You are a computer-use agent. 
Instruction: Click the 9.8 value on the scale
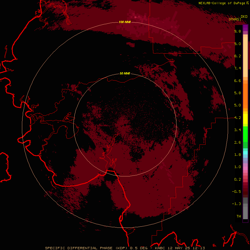click(x=237, y=31)
